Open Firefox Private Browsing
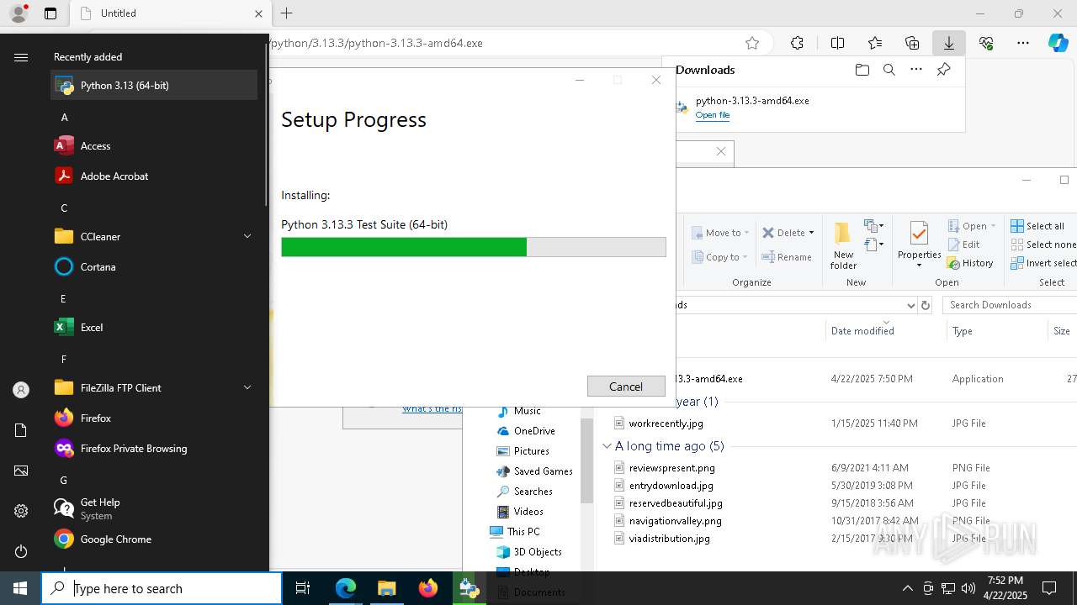Screen dimensions: 1077x605 154,449
